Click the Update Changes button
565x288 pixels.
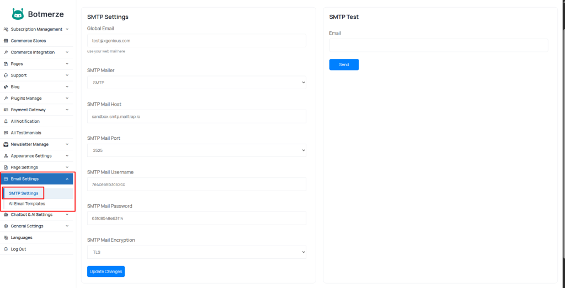106,271
